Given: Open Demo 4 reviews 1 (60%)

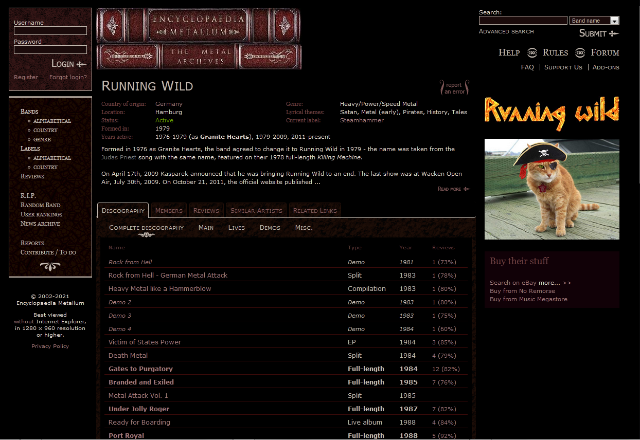Looking at the screenshot, I should [x=444, y=329].
